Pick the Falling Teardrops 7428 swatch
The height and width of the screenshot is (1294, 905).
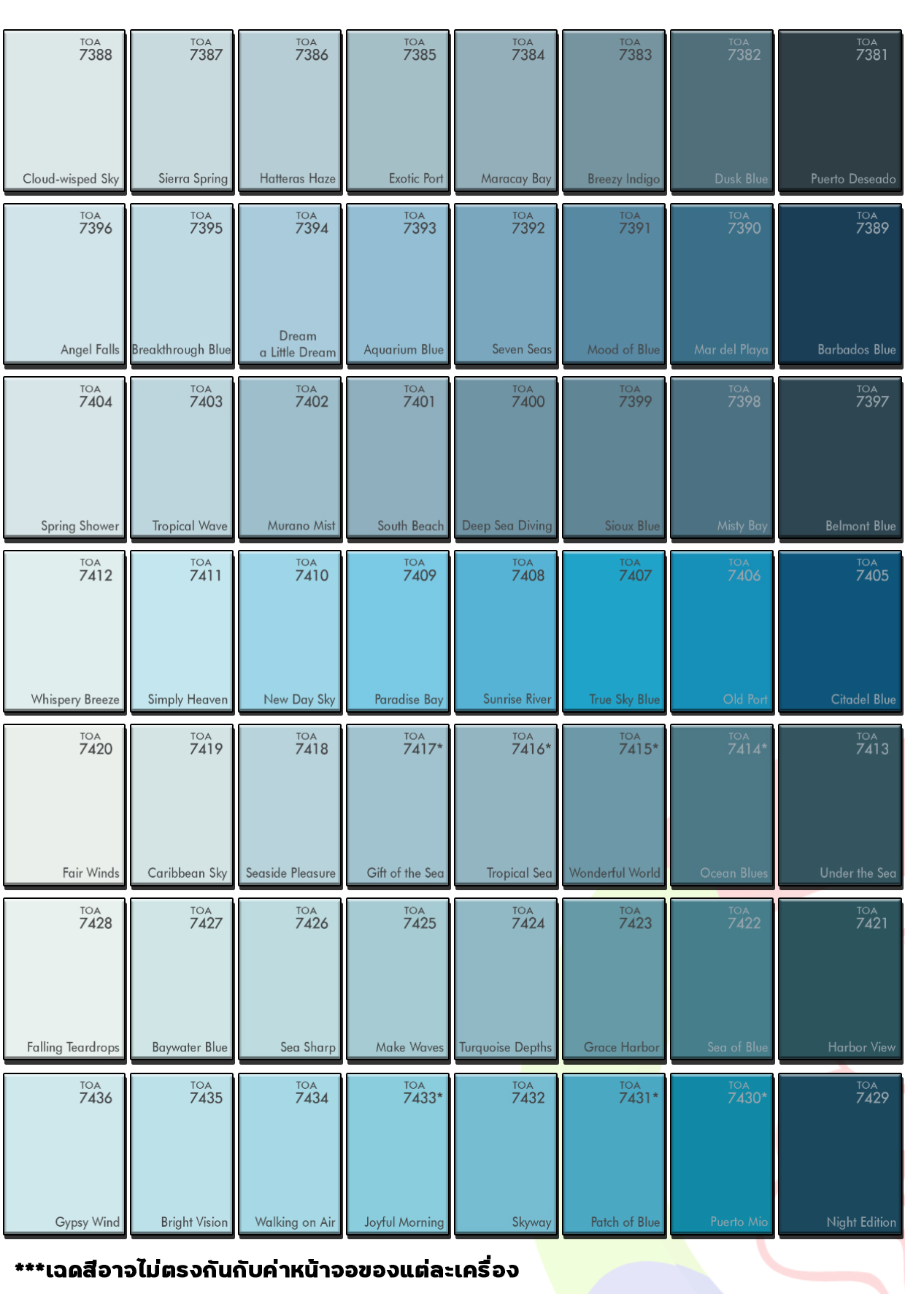64,979
